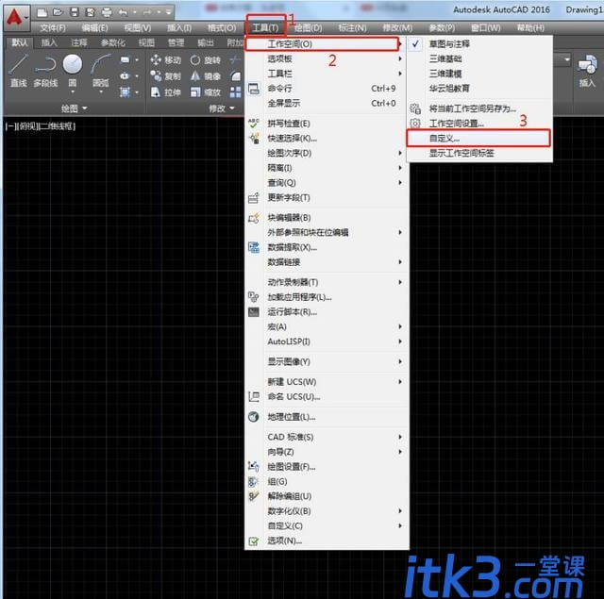604x599 pixels.
Task: Open 工作空间设置... dialog
Action: point(479,124)
